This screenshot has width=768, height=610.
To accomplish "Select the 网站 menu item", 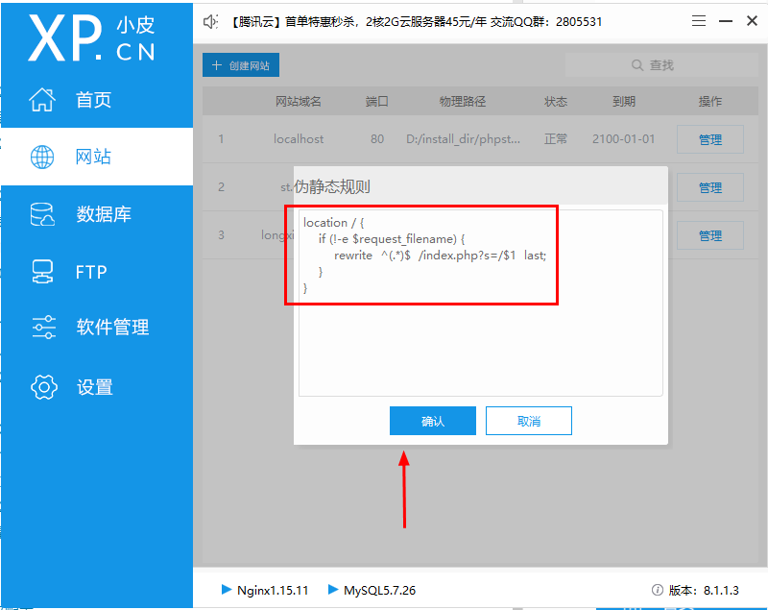I will point(97,157).
